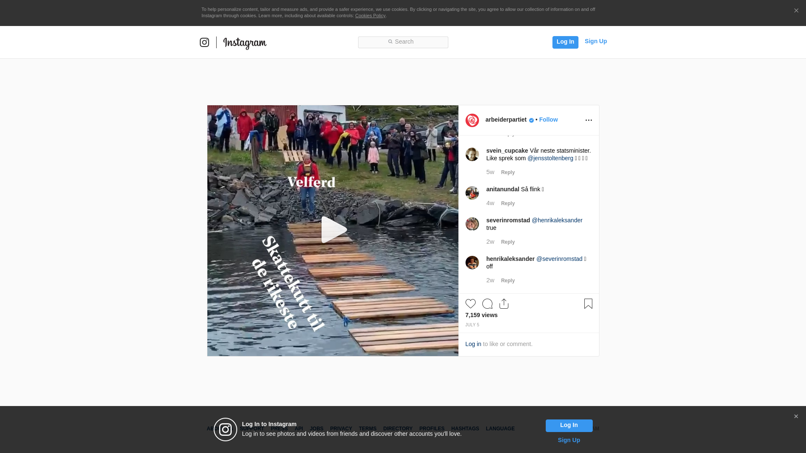The width and height of the screenshot is (806, 453).
Task: Open anitanundal username link
Action: pyautogui.click(x=503, y=189)
